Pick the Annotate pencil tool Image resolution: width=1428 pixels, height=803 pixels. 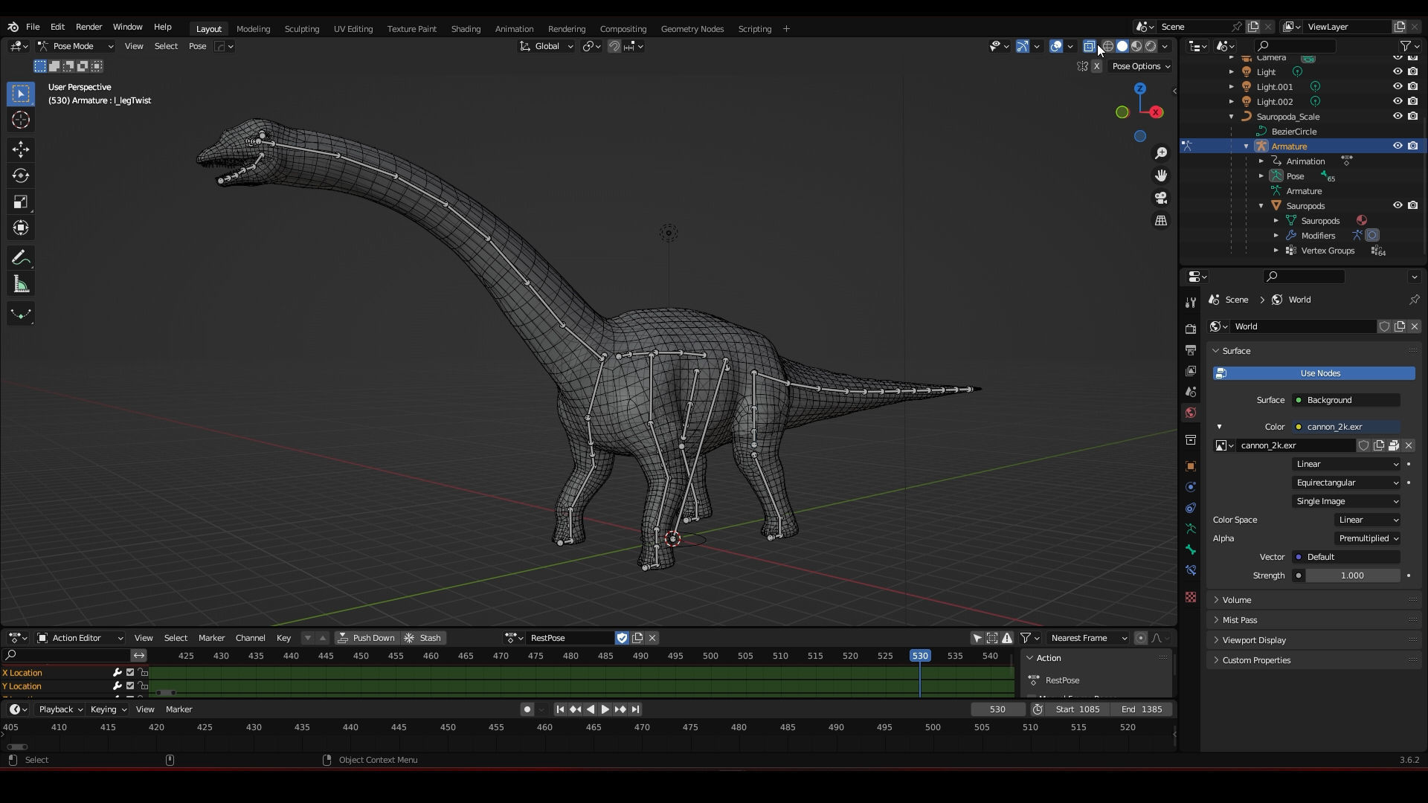(21, 258)
